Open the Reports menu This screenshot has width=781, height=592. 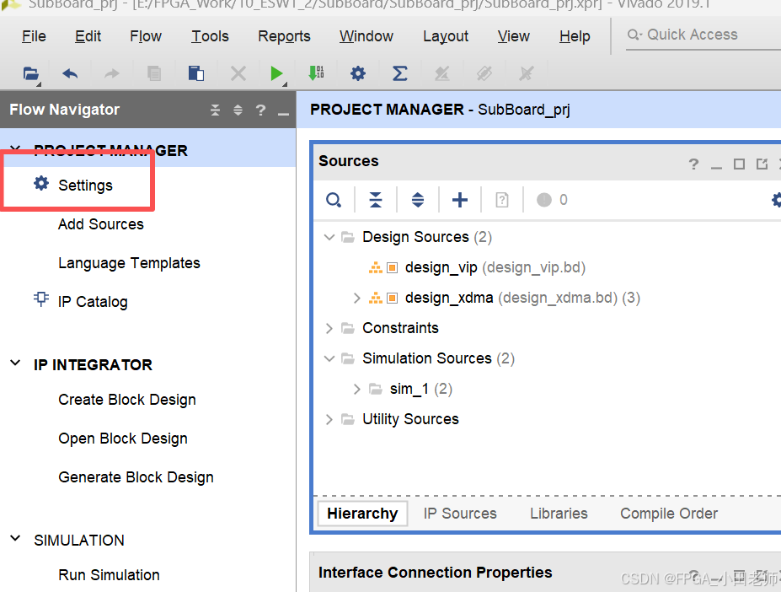[x=284, y=36]
